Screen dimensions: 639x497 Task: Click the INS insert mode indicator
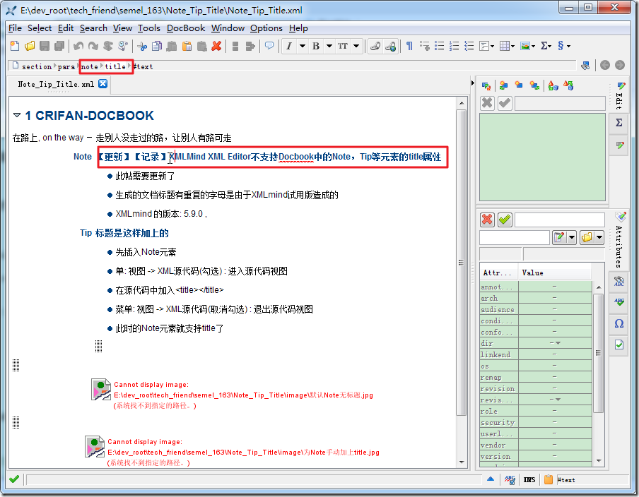tap(529, 480)
